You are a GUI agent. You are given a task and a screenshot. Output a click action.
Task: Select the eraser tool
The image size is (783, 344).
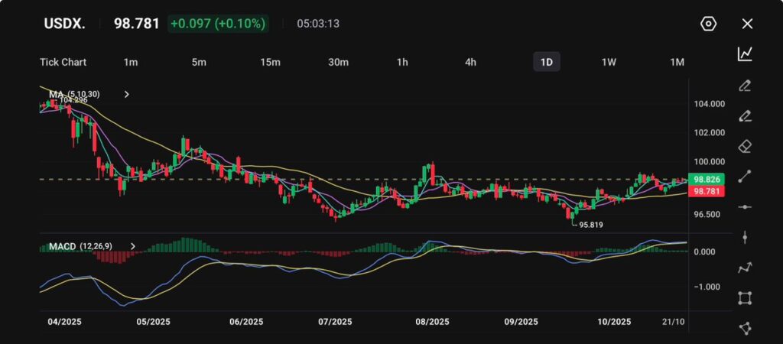click(x=745, y=146)
